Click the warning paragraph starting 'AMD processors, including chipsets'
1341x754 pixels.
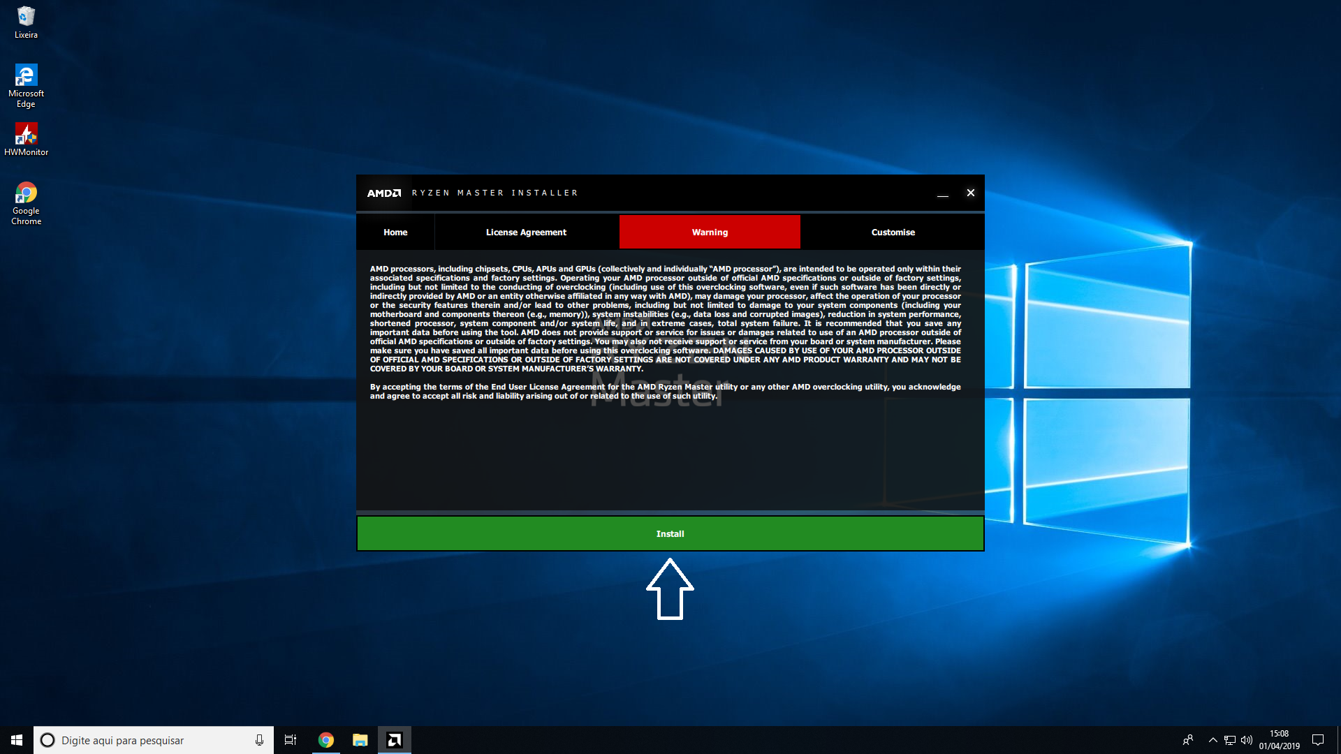click(x=665, y=319)
